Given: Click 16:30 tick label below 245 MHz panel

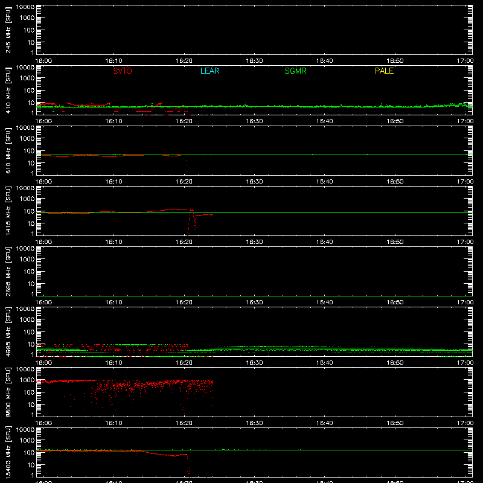Looking at the screenshot, I should [254, 61].
